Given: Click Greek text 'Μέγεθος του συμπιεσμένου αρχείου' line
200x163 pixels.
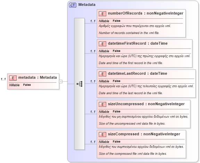Looking at the screenshot, I should (141, 147).
